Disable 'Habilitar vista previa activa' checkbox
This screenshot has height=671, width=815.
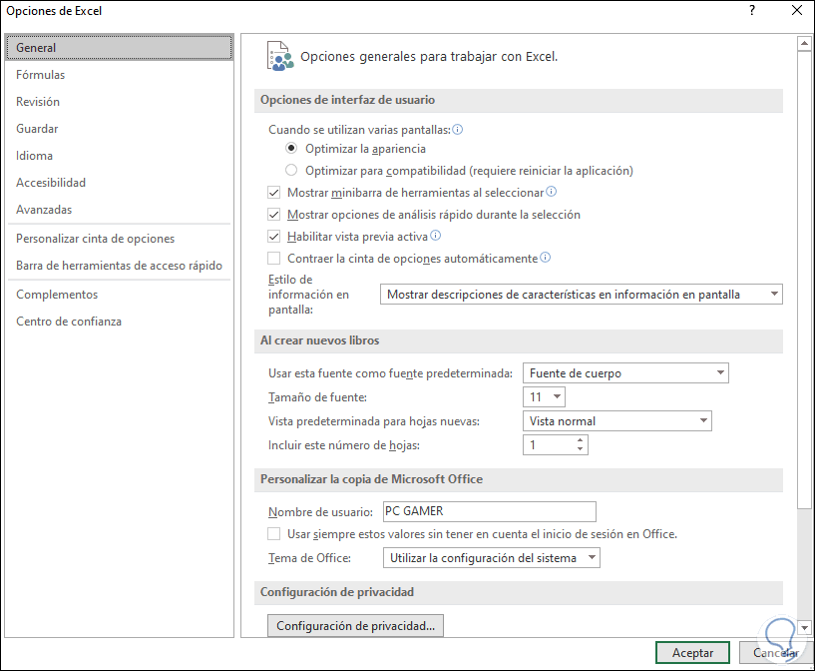tap(274, 237)
